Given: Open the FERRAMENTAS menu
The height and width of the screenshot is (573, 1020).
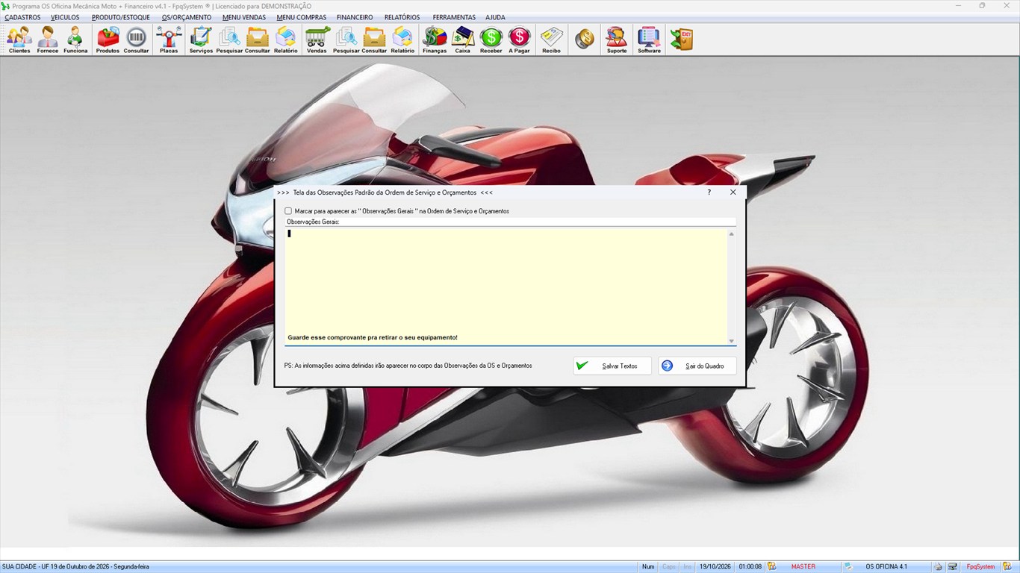Looking at the screenshot, I should tap(454, 17).
